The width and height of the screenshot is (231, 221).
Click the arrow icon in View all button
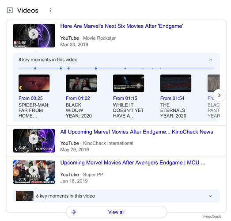pyautogui.click(x=73, y=212)
